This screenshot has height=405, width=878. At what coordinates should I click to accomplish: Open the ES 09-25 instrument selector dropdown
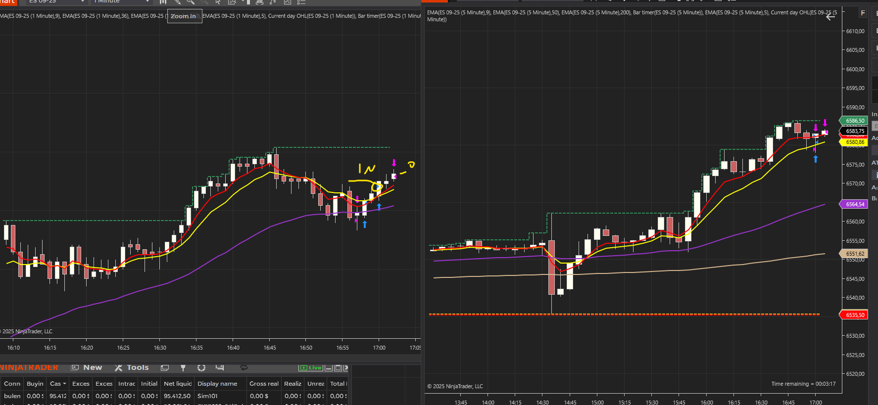tap(56, 1)
